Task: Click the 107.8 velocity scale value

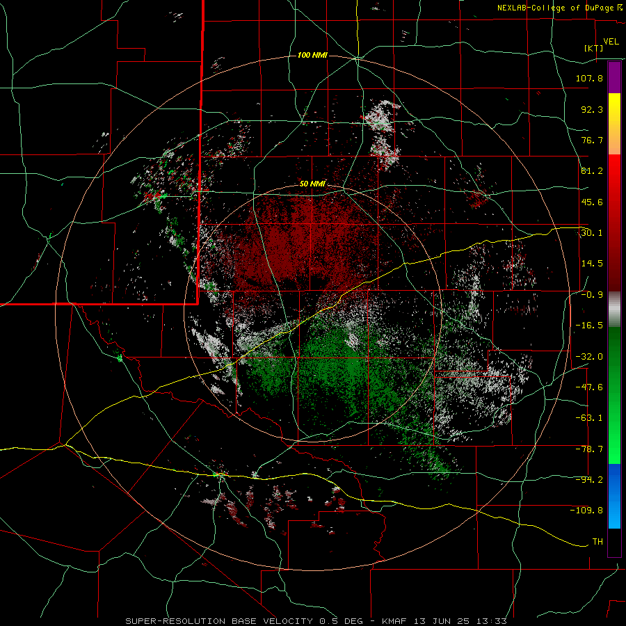Action: [589, 78]
